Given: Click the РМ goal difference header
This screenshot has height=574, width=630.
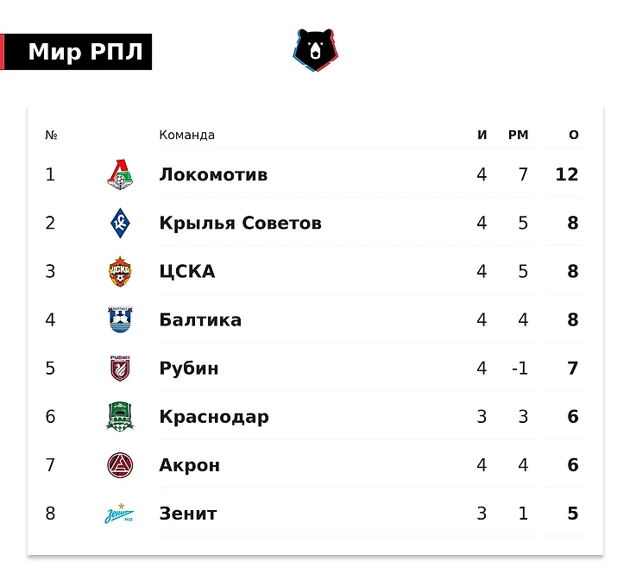Looking at the screenshot, I should (x=518, y=136).
